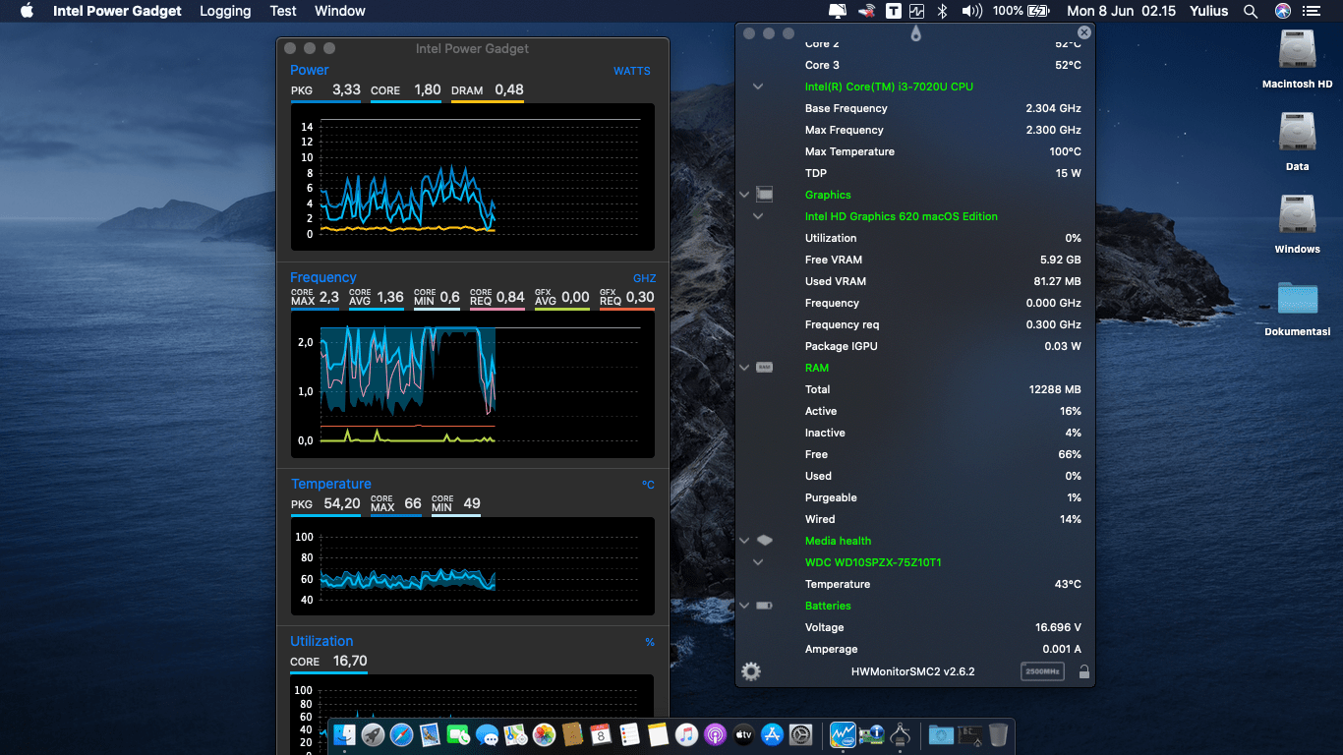The image size is (1343, 755).
Task: Click the 2500MHz button in HWMonitorSMC2
Action: click(x=1042, y=672)
